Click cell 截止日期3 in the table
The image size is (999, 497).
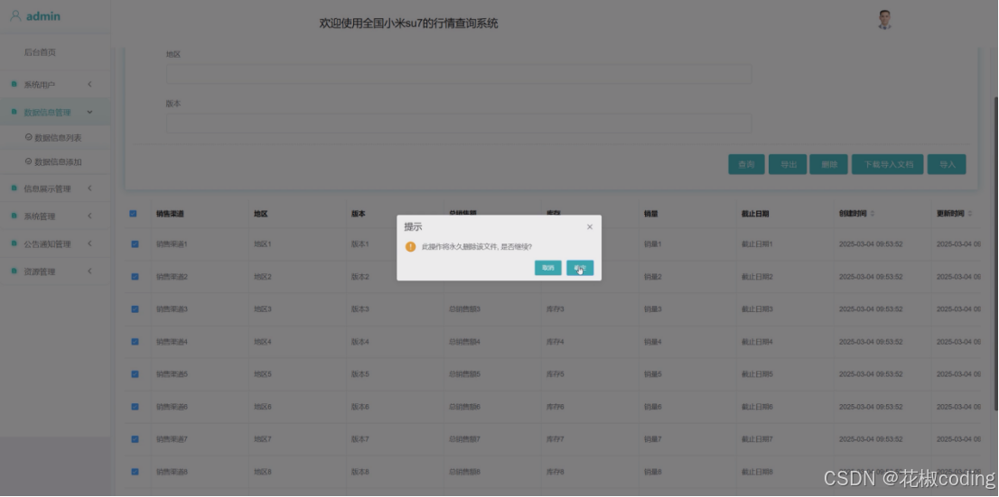(757, 308)
